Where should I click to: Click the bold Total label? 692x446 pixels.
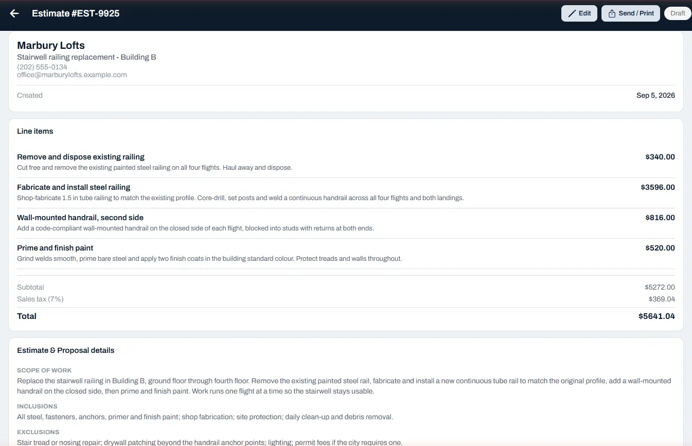pos(27,316)
